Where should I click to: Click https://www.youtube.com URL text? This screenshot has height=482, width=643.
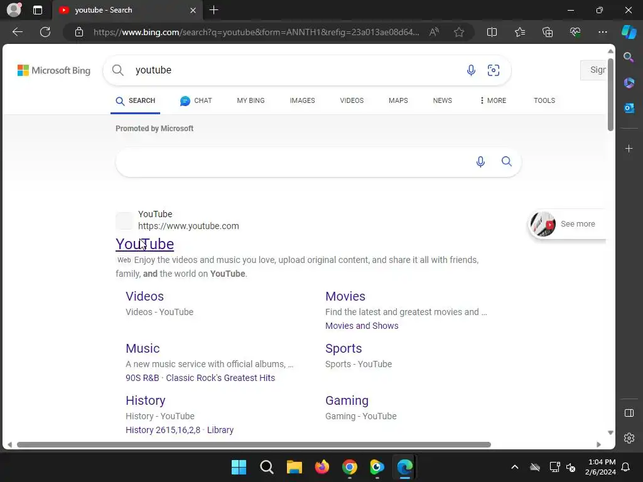tap(188, 226)
